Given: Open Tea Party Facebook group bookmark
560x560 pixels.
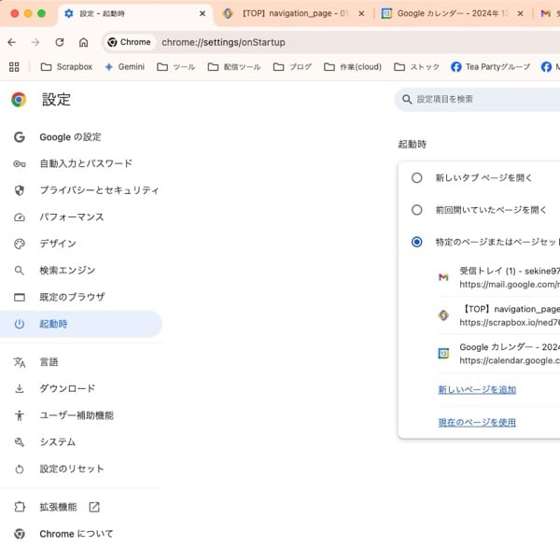Looking at the screenshot, I should 490,67.
